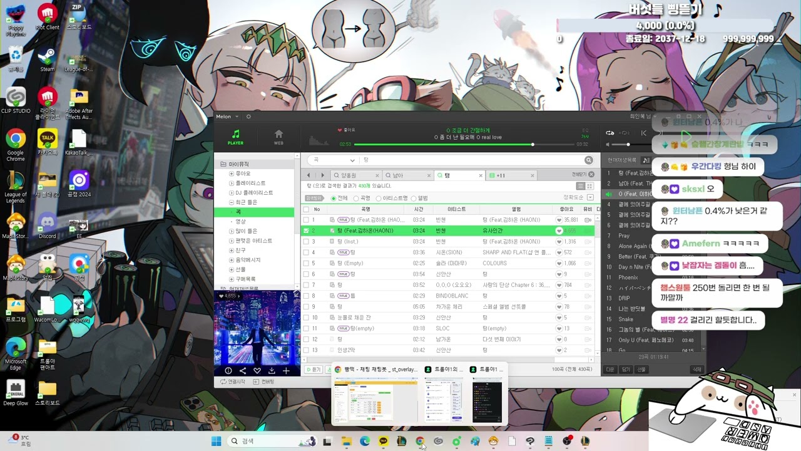
Task: Check the box for song row 1
Action: click(x=306, y=220)
